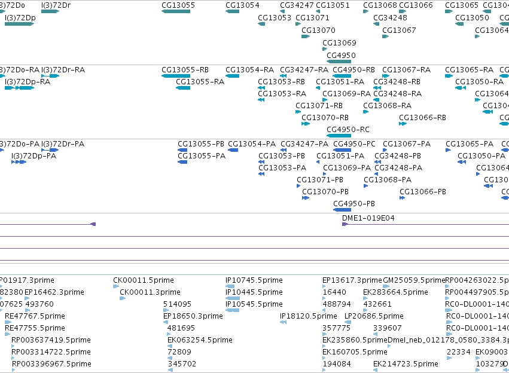Open the CG13053 gene label
Screen dimensions: 509x373
click(x=275, y=18)
